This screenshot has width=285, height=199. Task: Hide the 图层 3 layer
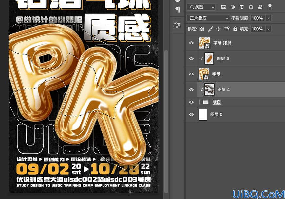pyautogui.click(x=191, y=58)
